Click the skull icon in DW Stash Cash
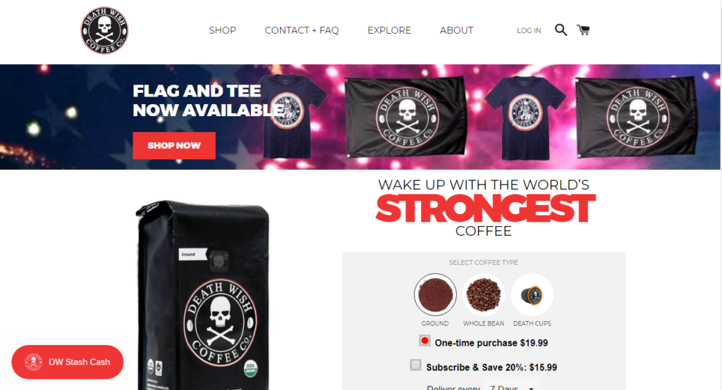Image resolution: width=722 pixels, height=390 pixels. 34,362
